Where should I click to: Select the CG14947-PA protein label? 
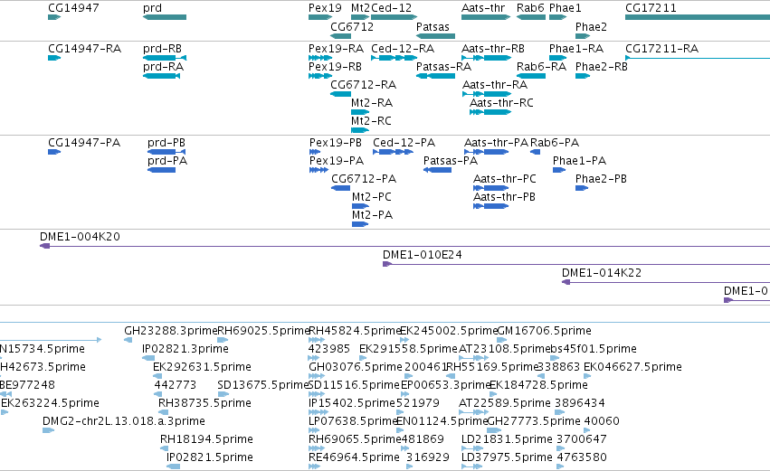[x=84, y=143]
